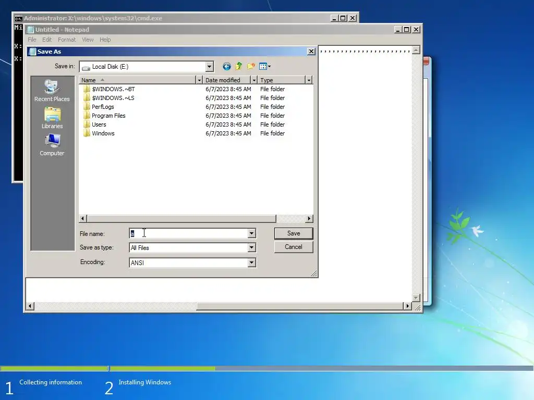Select the Windows folder icon
Viewport: 534px width, 400px height.
pos(87,133)
